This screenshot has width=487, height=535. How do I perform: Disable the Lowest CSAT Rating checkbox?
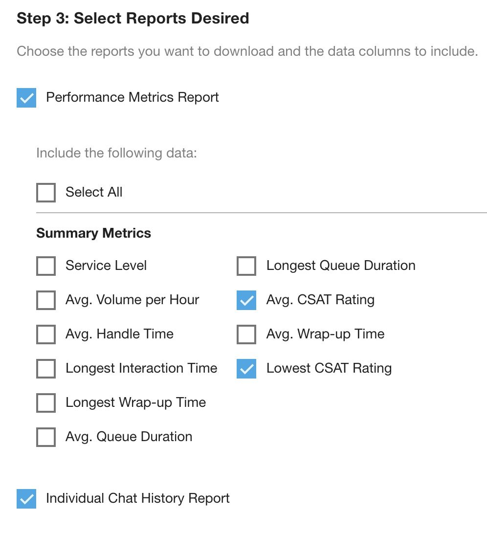246,369
